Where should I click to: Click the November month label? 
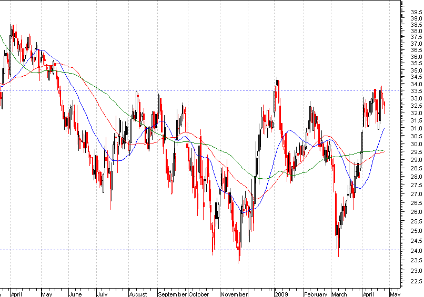pos(234,294)
